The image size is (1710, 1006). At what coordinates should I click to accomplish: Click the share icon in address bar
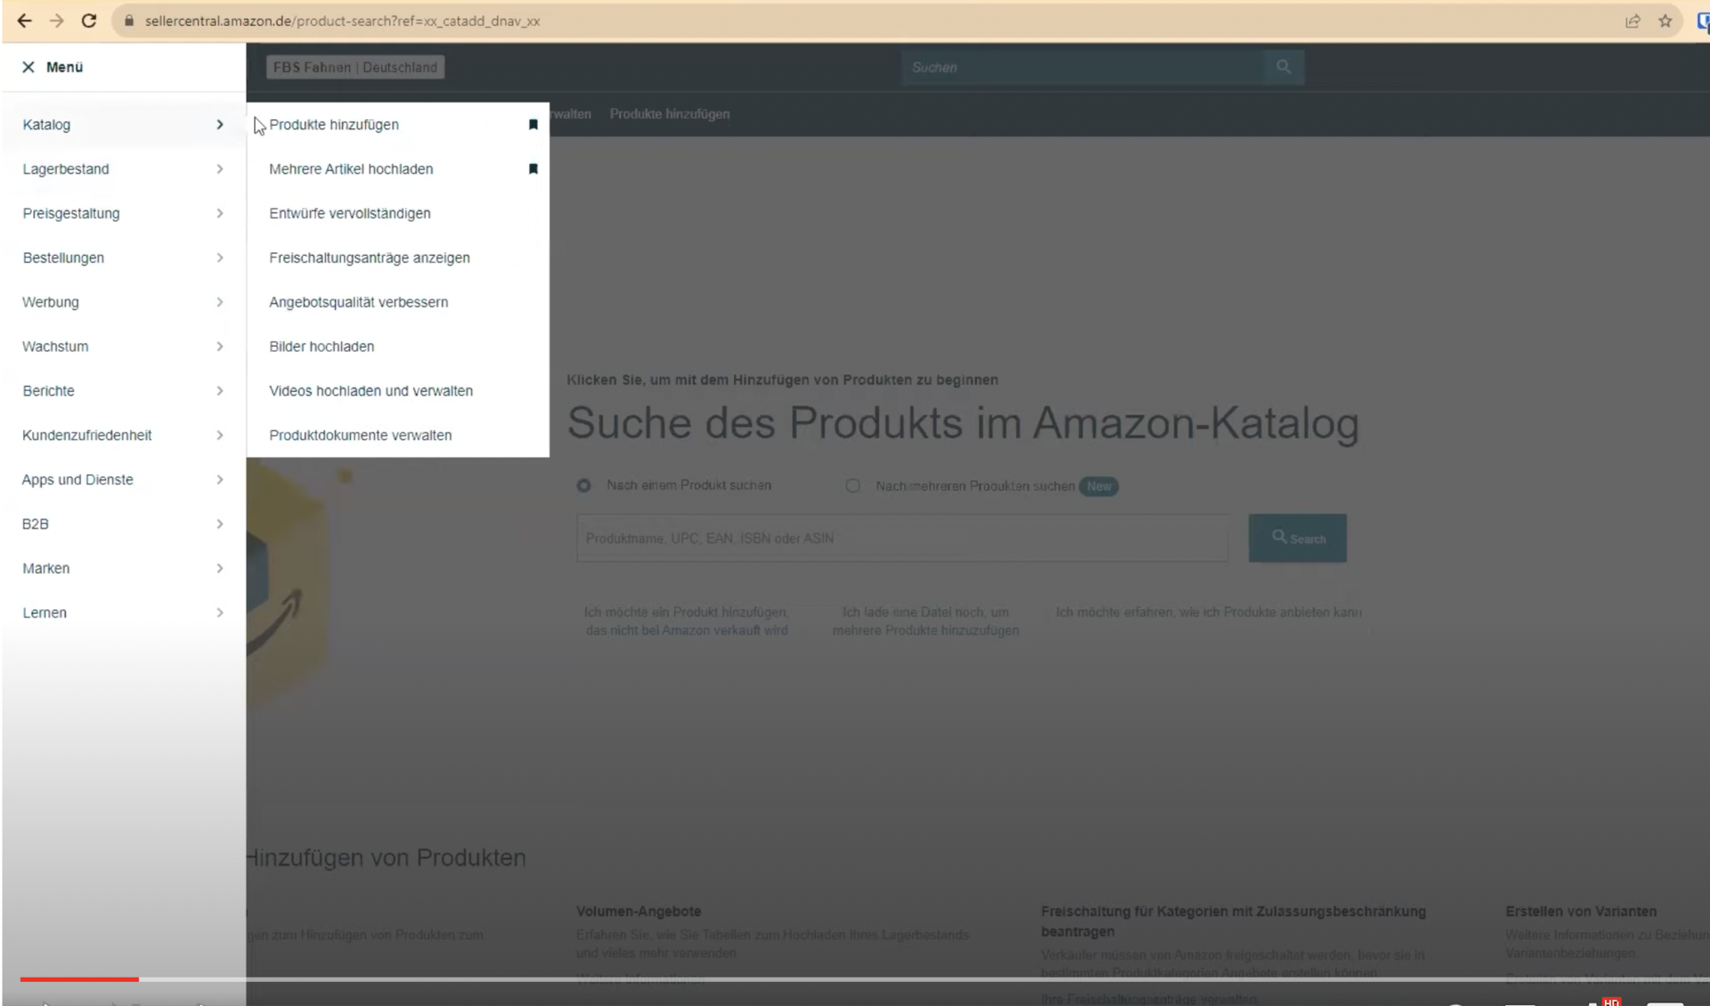pos(1632,20)
